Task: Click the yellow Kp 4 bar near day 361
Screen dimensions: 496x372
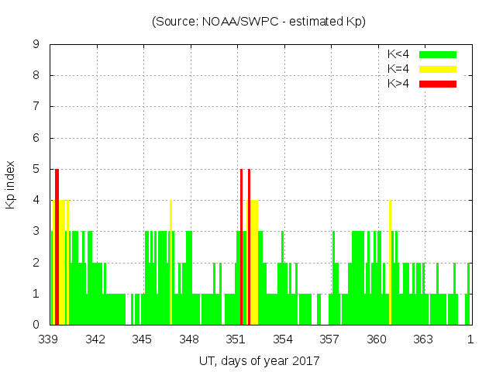Action: coord(390,263)
